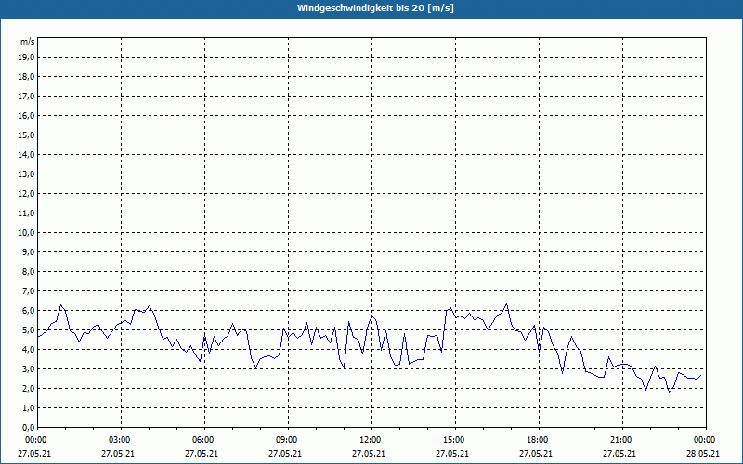Viewport: 743px width, 464px height.
Task: Click the "16,0" y-axis label
Action: point(26,115)
